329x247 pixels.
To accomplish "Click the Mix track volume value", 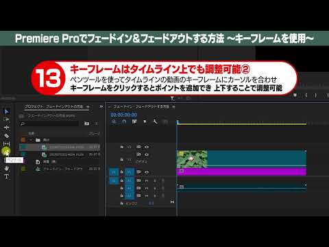I will coord(151,203).
